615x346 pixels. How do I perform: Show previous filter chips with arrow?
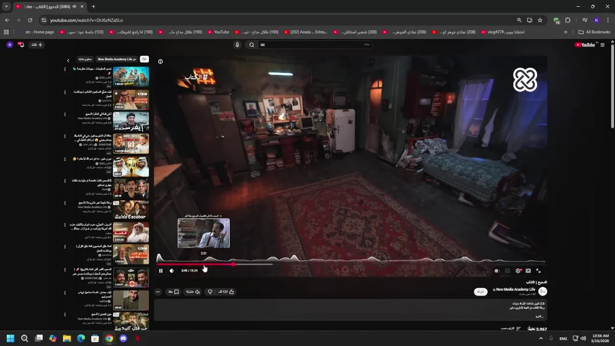click(x=68, y=60)
